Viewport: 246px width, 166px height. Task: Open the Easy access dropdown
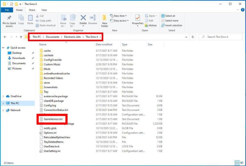[x=119, y=21]
